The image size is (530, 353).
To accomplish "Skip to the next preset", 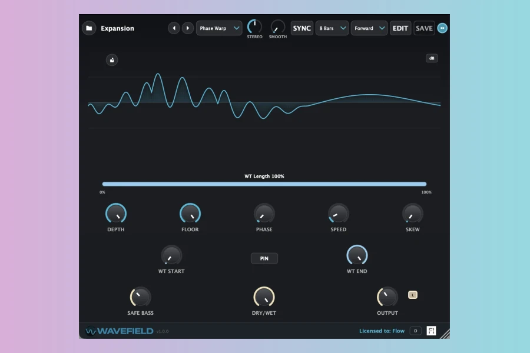I will click(188, 28).
